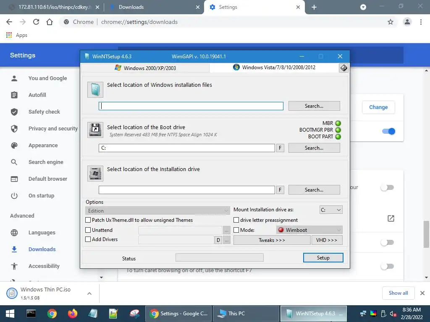Open Chrome profile avatar menu
430x322 pixels.
pyautogui.click(x=407, y=22)
